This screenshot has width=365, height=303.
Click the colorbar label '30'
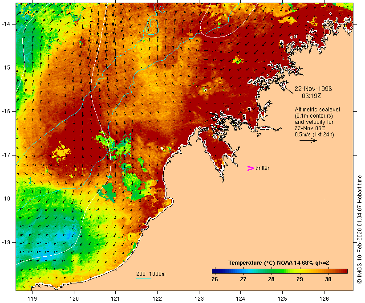click(x=328, y=279)
